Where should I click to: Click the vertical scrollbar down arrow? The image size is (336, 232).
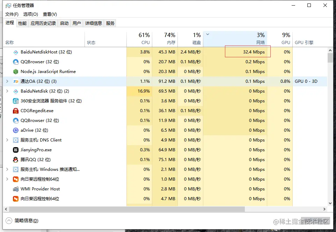330,203
